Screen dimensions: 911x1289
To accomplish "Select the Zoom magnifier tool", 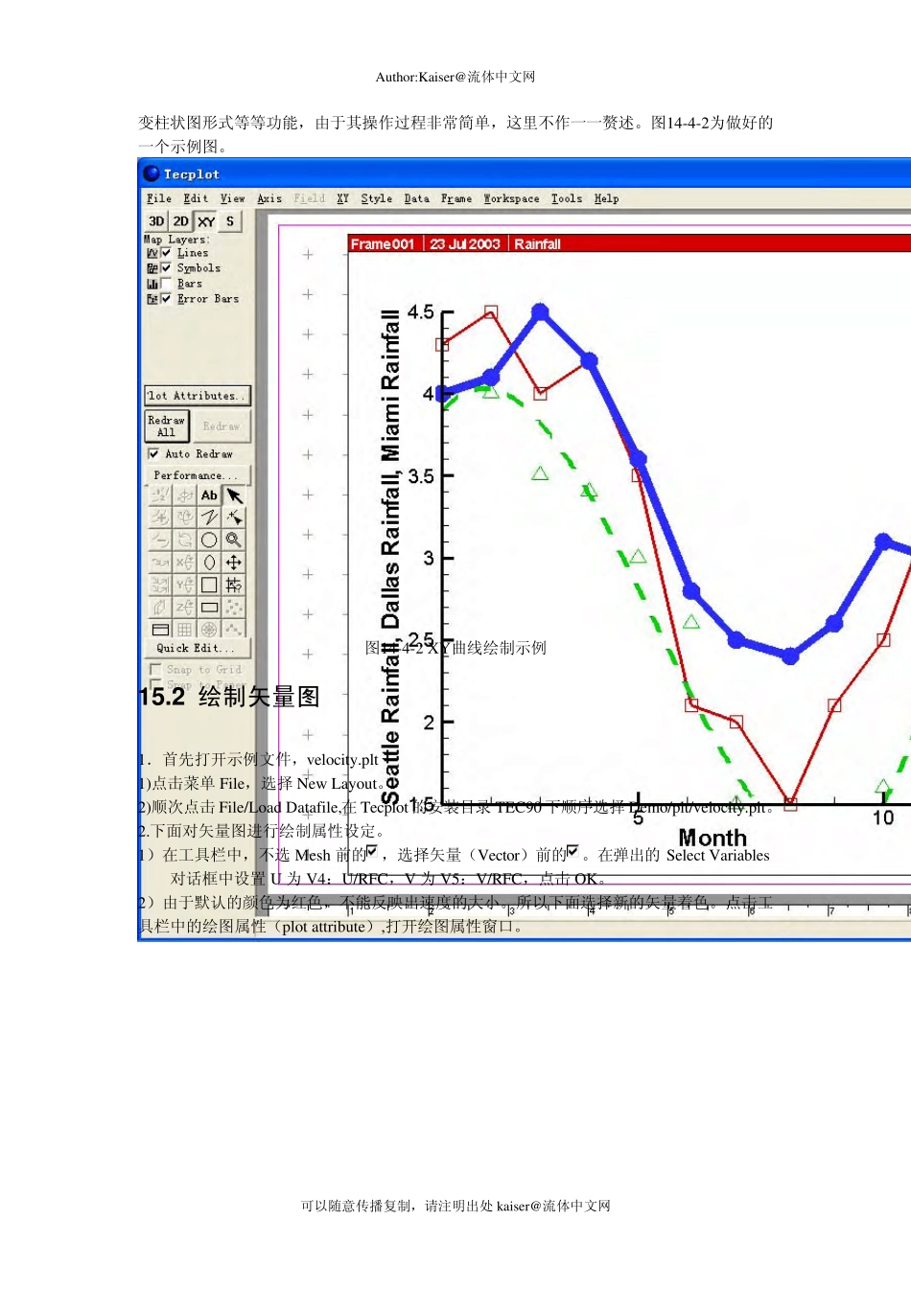I will pyautogui.click(x=234, y=540).
